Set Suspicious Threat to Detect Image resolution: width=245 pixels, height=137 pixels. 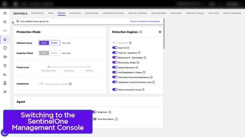[x=44, y=53]
